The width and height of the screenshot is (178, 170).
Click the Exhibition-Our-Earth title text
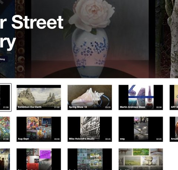tap(30, 107)
